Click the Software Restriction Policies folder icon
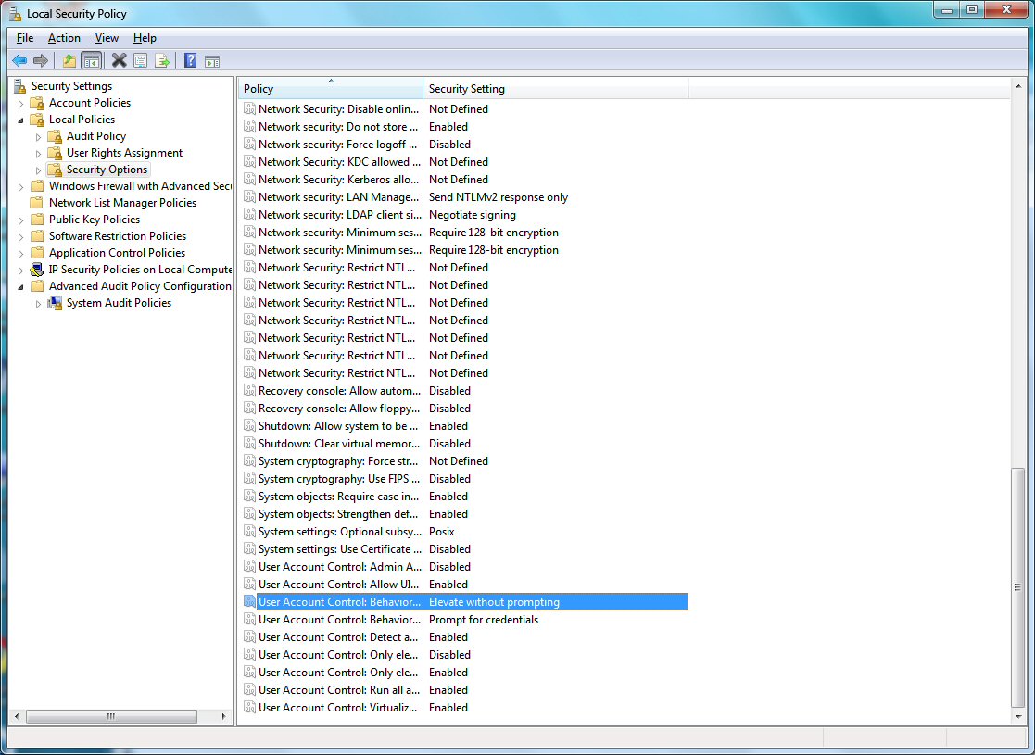 click(38, 236)
